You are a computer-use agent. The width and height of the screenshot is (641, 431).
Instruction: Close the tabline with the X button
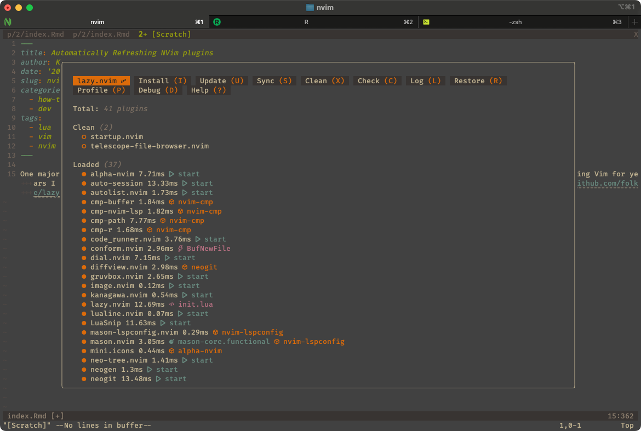pos(636,35)
